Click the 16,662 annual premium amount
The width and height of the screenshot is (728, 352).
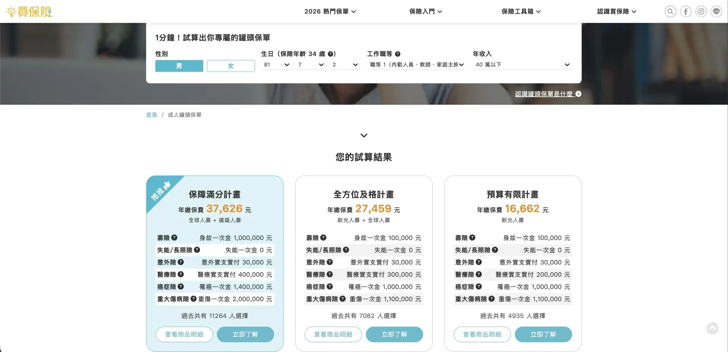coord(522,209)
